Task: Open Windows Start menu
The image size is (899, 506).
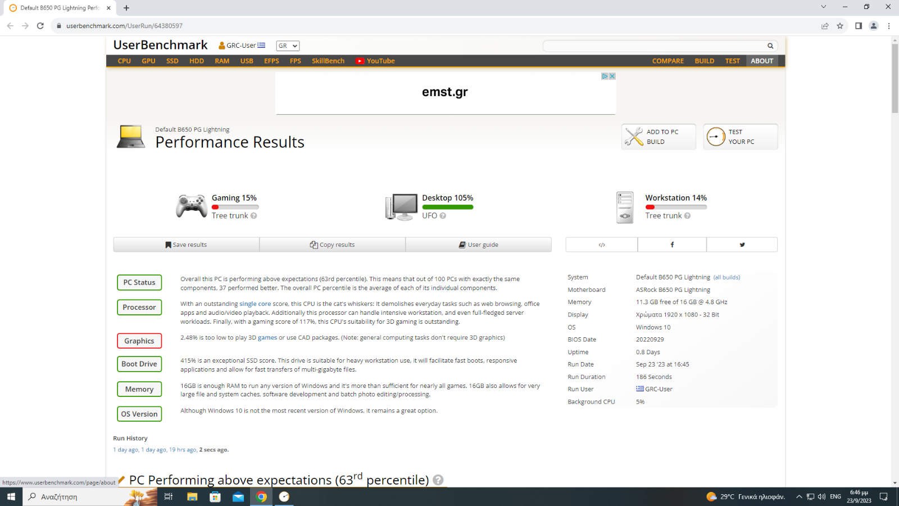Action: pos(11,496)
